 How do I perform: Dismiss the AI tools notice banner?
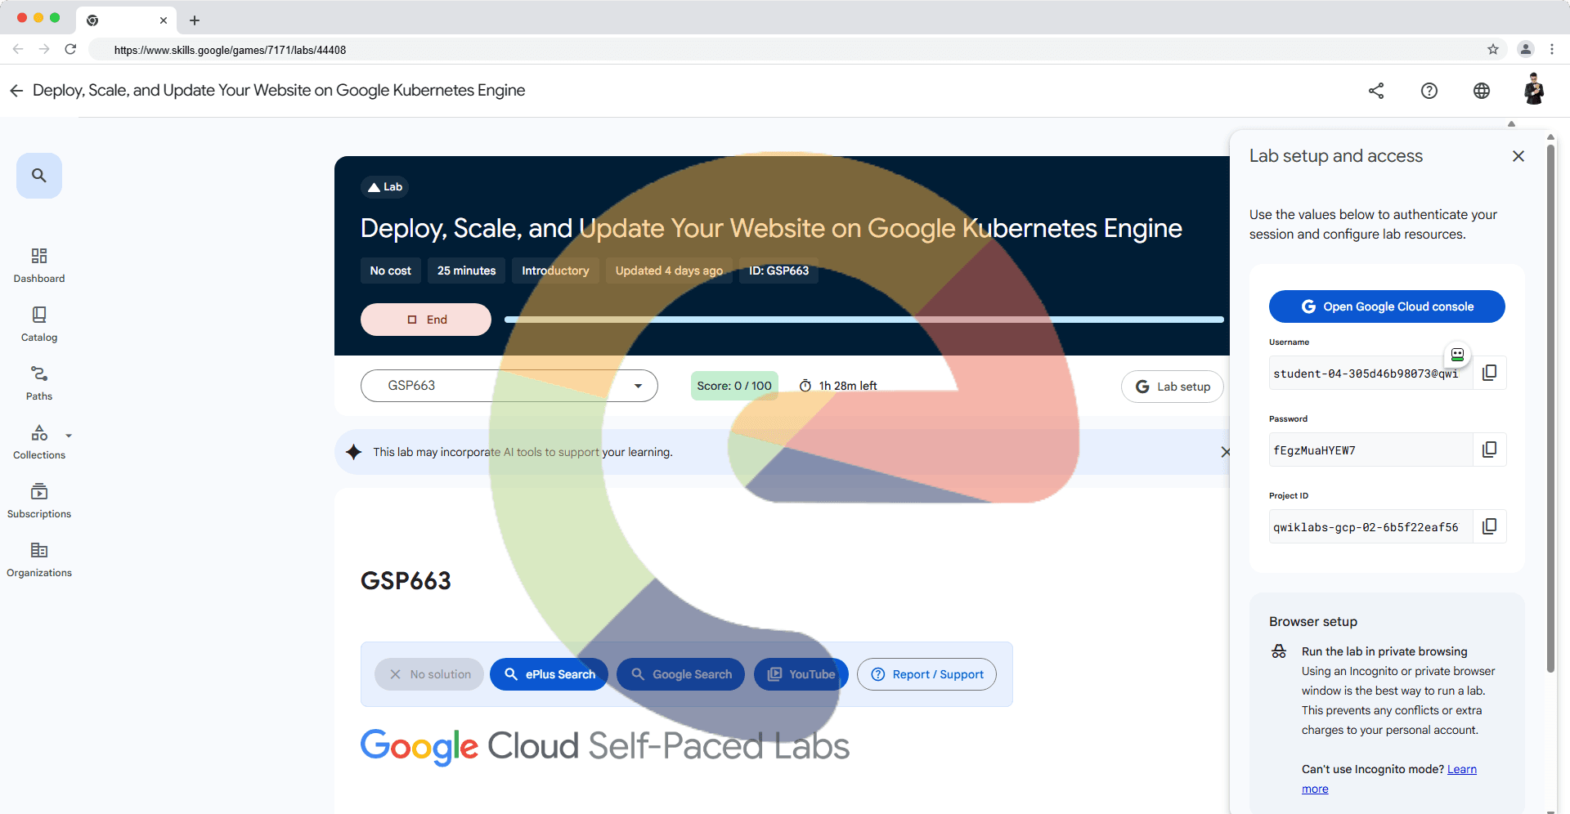pyautogui.click(x=1224, y=452)
